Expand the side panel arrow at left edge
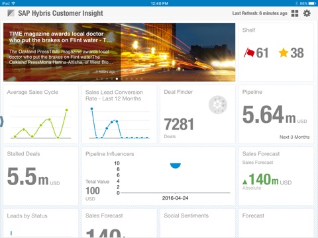The width and height of the screenshot is (318, 238). point(1,122)
